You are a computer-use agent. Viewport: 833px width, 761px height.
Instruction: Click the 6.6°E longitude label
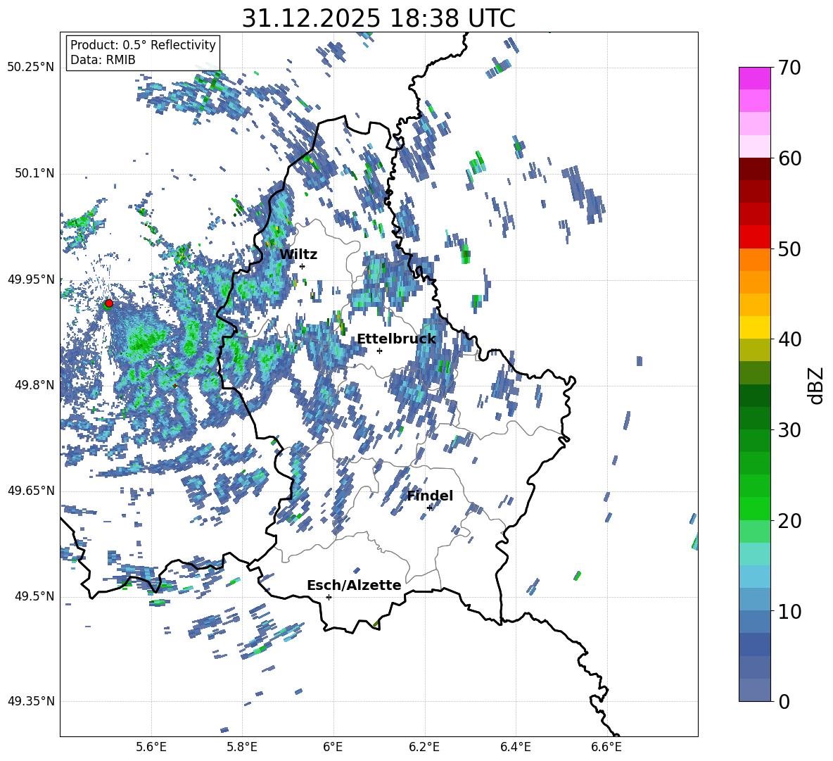click(x=606, y=747)
